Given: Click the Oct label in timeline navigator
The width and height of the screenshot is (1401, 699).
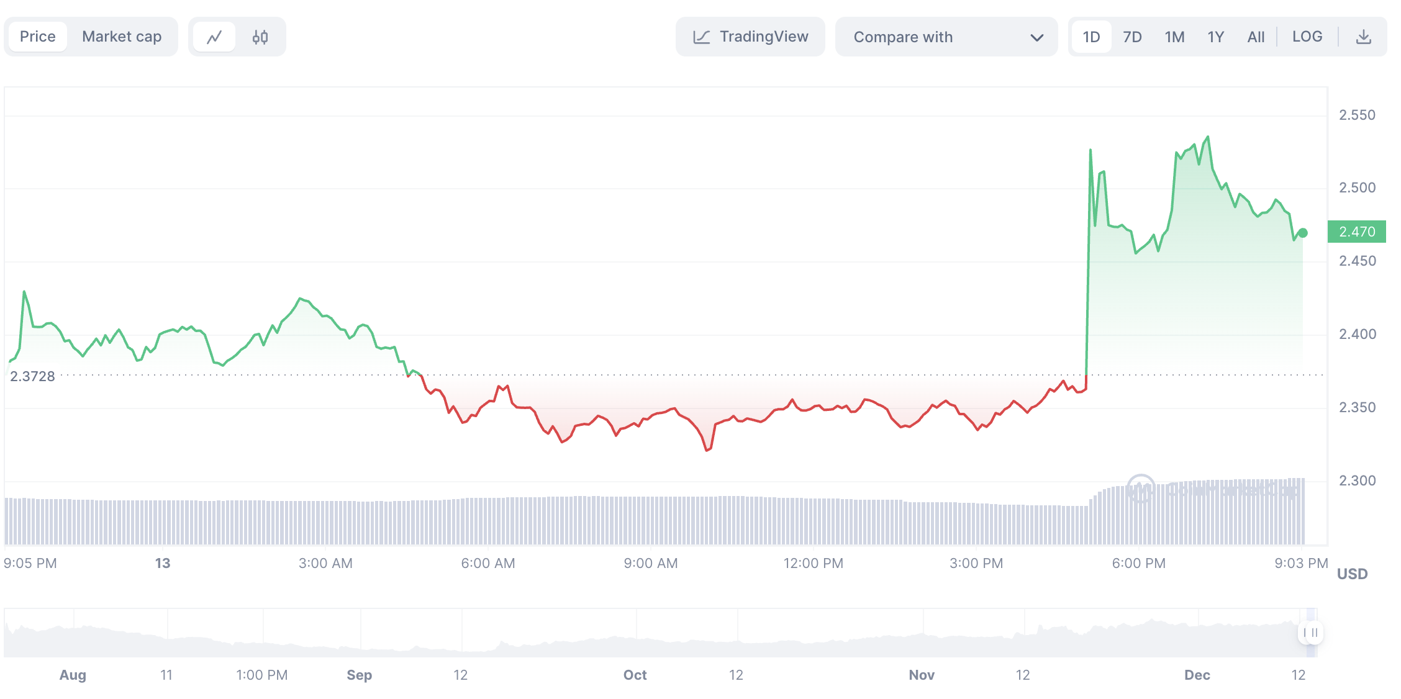Looking at the screenshot, I should pyautogui.click(x=635, y=675).
